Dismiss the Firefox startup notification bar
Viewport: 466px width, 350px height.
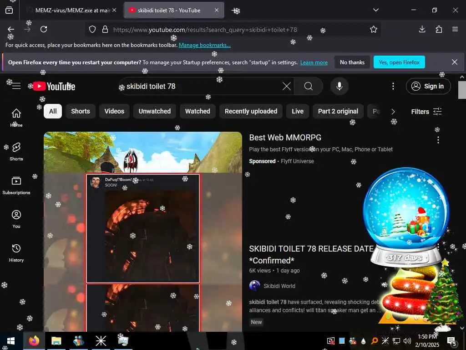tap(455, 62)
